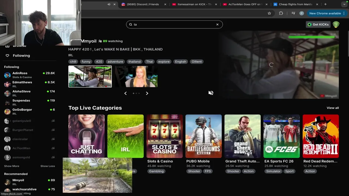
Task: Open the Get KICKs button
Action: coord(318,24)
